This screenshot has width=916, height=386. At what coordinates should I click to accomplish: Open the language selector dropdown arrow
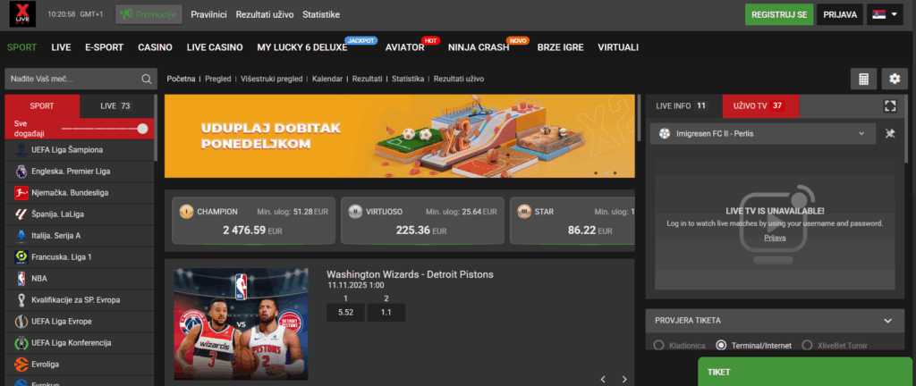pos(895,14)
